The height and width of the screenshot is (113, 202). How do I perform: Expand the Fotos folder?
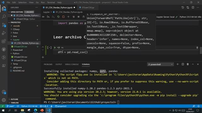pyautogui.click(x=15, y=33)
